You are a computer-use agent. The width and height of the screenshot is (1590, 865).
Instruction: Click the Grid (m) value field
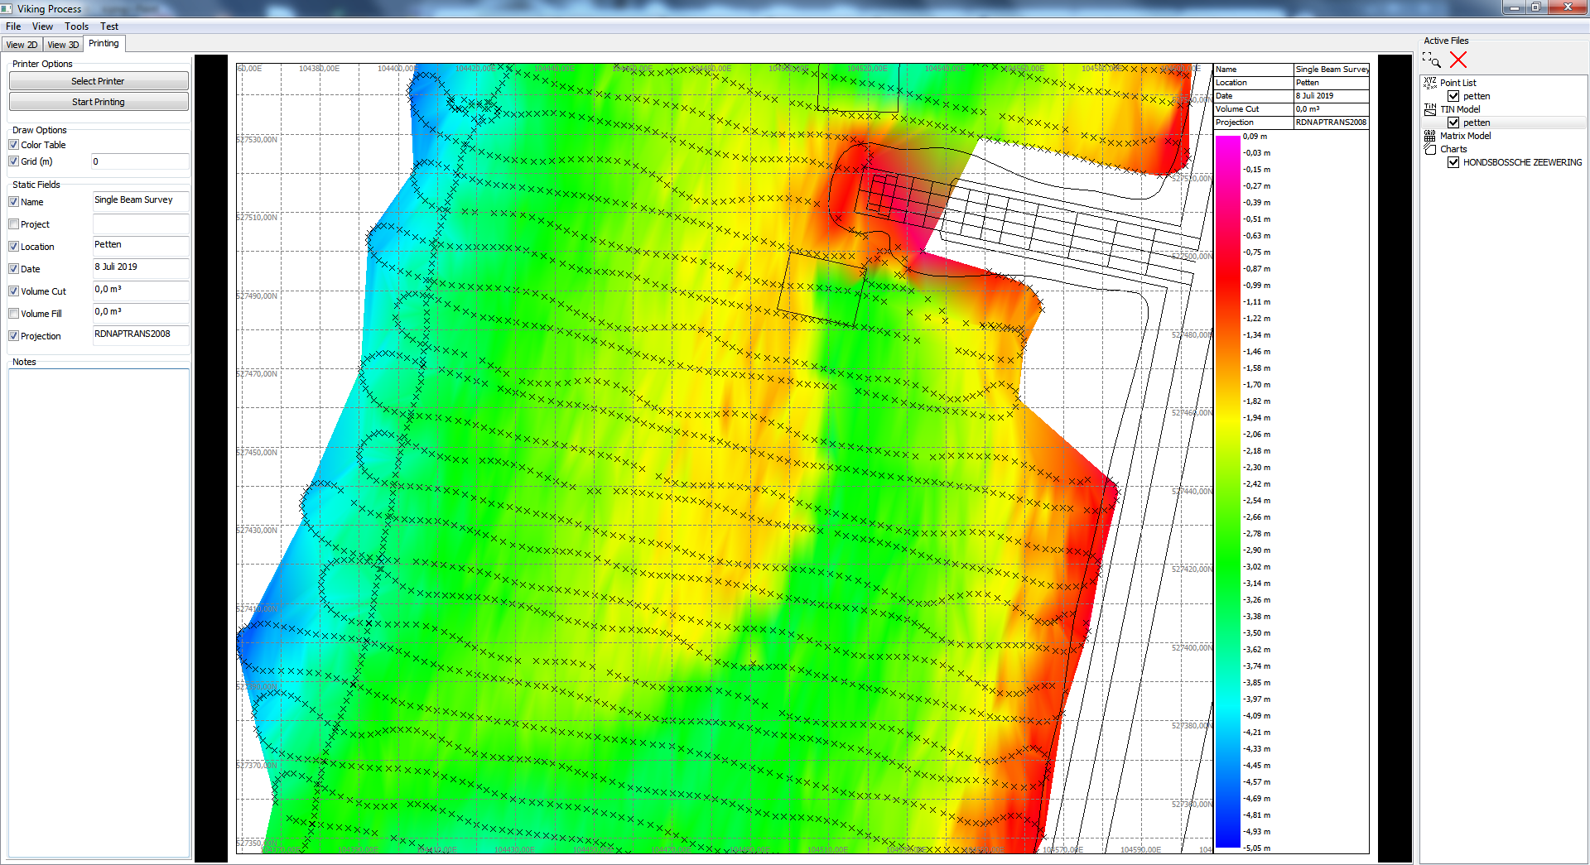tap(140, 161)
